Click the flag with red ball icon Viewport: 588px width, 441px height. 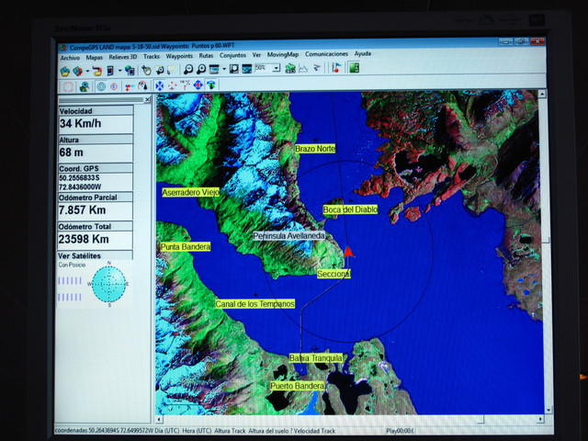(x=336, y=68)
